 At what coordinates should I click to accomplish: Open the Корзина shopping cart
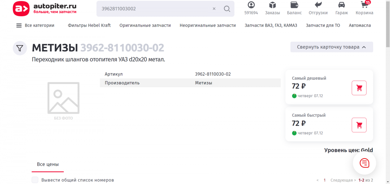(364, 5)
